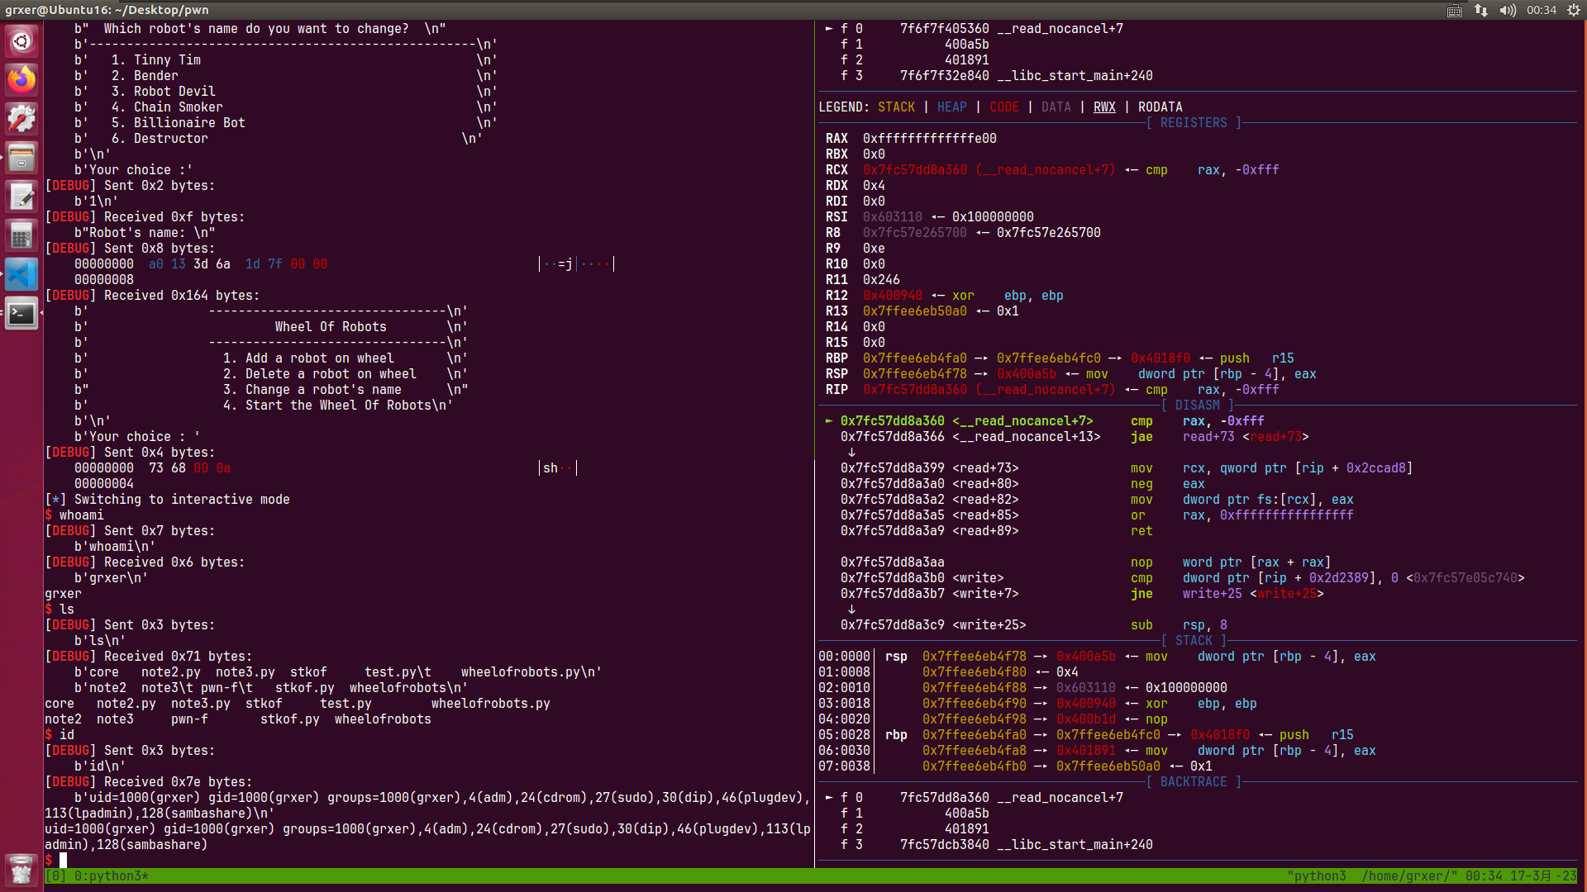This screenshot has width=1587, height=892.
Task: Click the STACK section header
Action: coord(1194,640)
